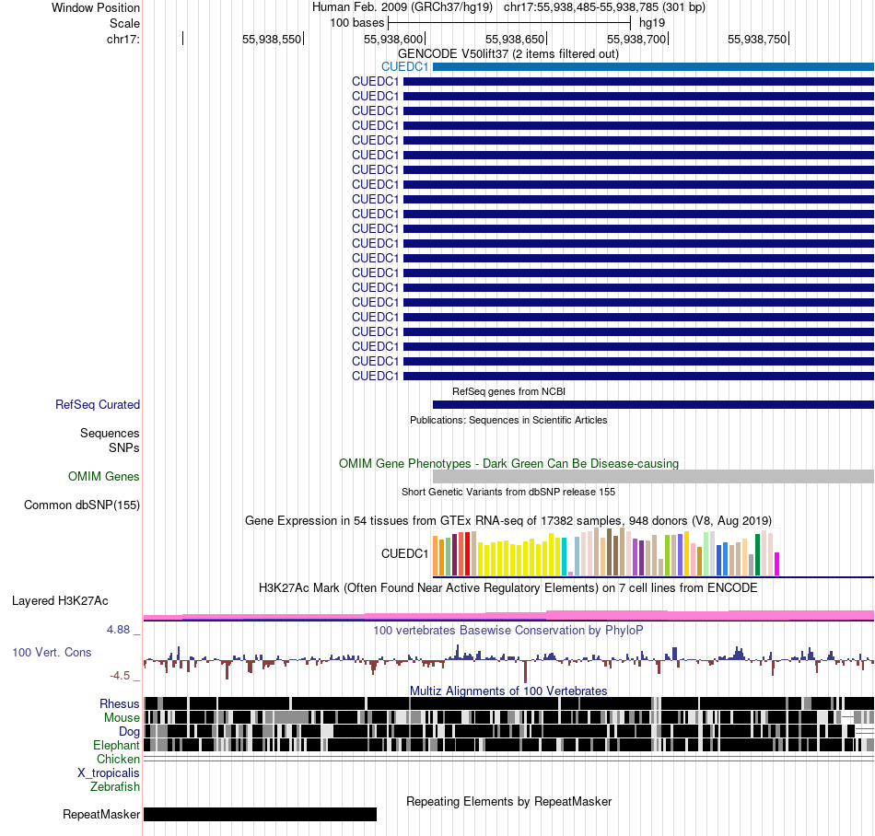
Task: Click the CUEDC1 label beside GTEx bar chart
Action: (x=404, y=553)
